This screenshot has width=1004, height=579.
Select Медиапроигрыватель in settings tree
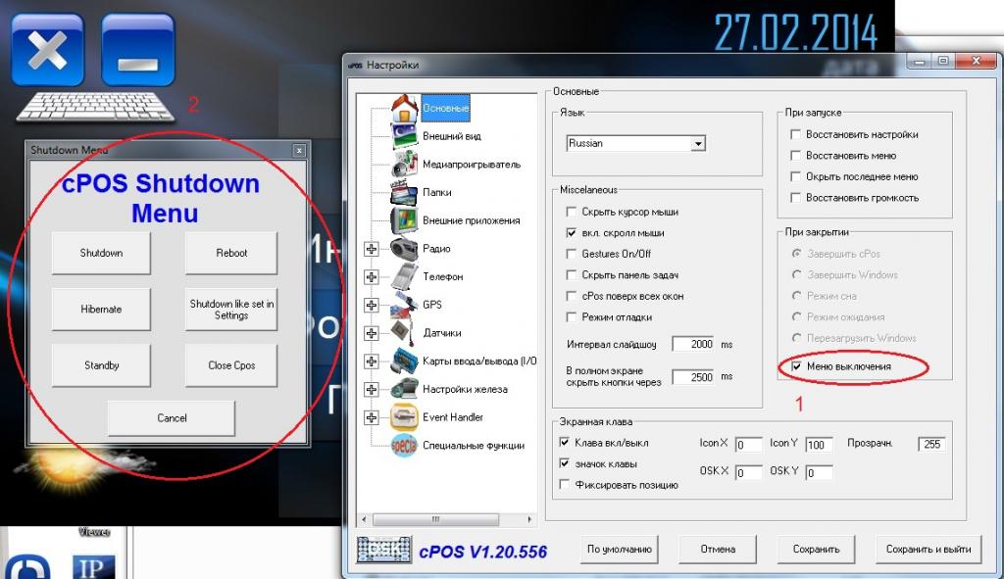[472, 165]
